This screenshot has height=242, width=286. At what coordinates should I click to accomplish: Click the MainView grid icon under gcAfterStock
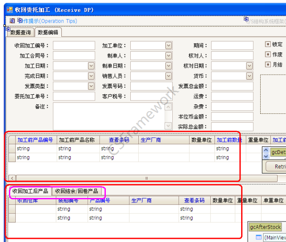tap(258, 237)
